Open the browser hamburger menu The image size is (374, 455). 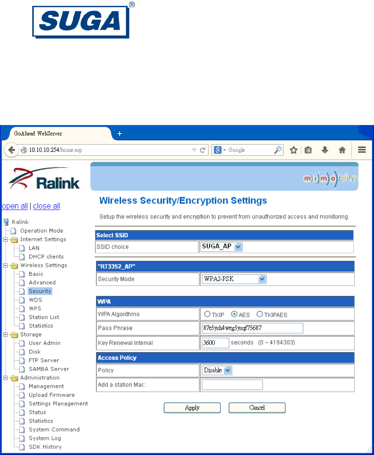pyautogui.click(x=362, y=150)
